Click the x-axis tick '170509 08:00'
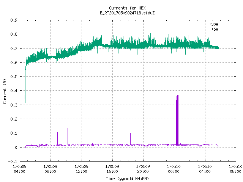 (50, 169)
